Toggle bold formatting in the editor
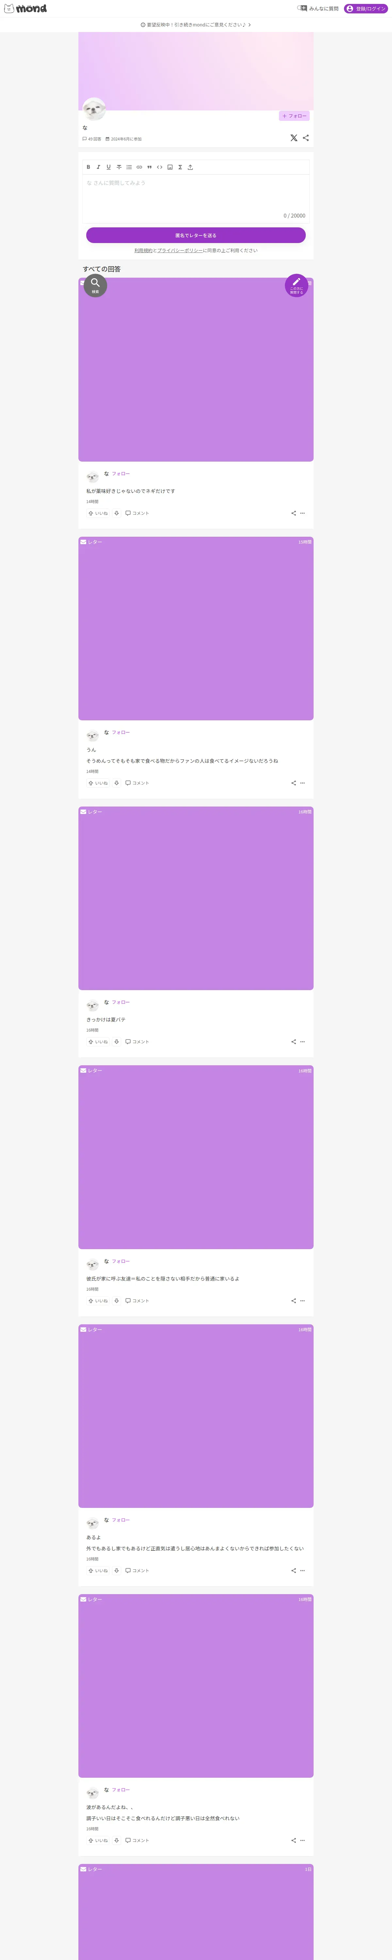 (88, 167)
